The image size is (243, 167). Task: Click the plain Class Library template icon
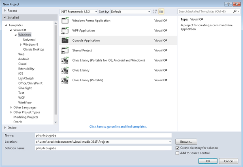65,70
